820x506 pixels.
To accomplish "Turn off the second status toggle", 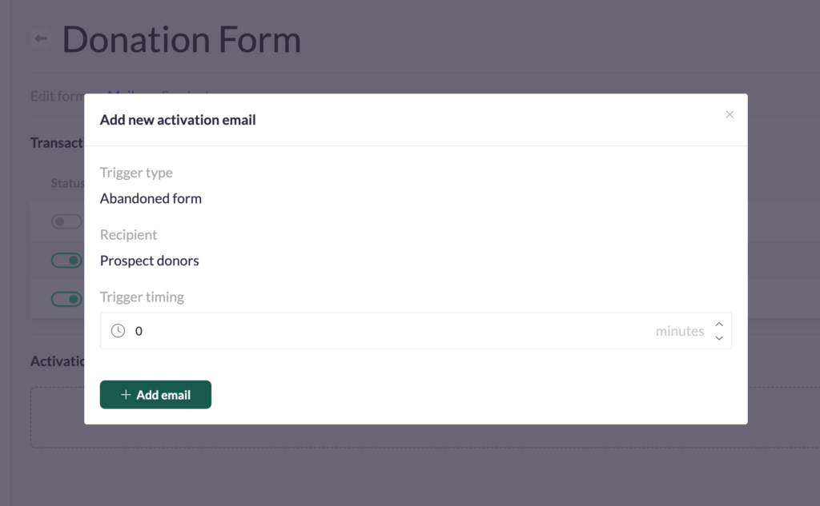I will 67,261.
